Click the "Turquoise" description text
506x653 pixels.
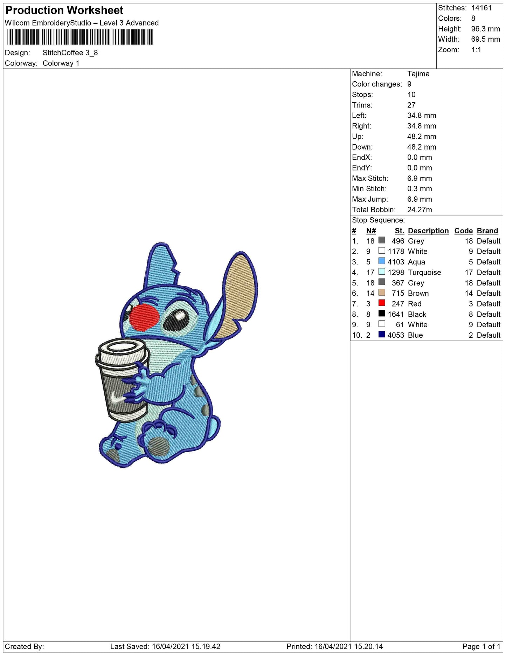(424, 273)
